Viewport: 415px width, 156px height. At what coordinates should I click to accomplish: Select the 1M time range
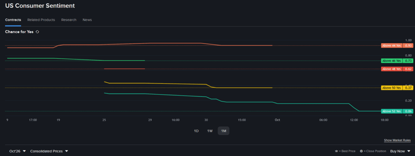coord(224,131)
